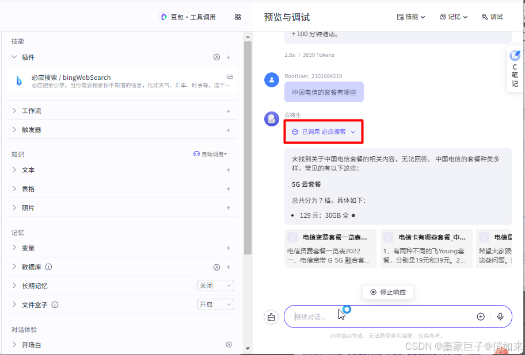Click the 停止响应 button
525x355 pixels.
388,292
